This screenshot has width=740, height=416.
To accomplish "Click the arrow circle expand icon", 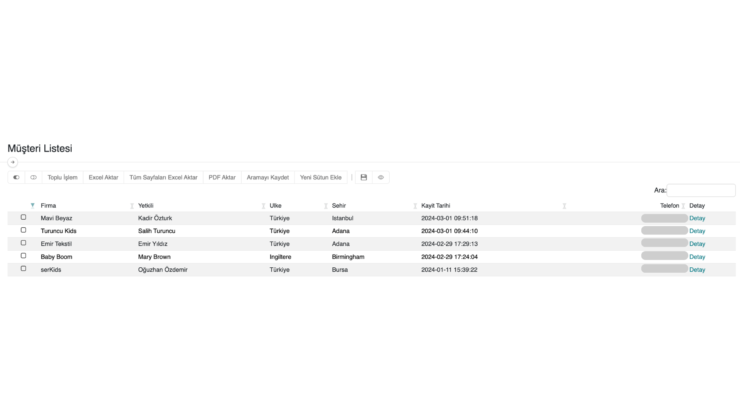I will pyautogui.click(x=13, y=162).
